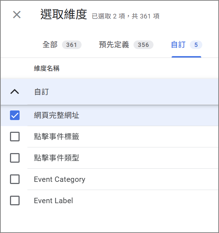Click the Event Category row label
Screen dimensions: 219x233
tap(59, 179)
